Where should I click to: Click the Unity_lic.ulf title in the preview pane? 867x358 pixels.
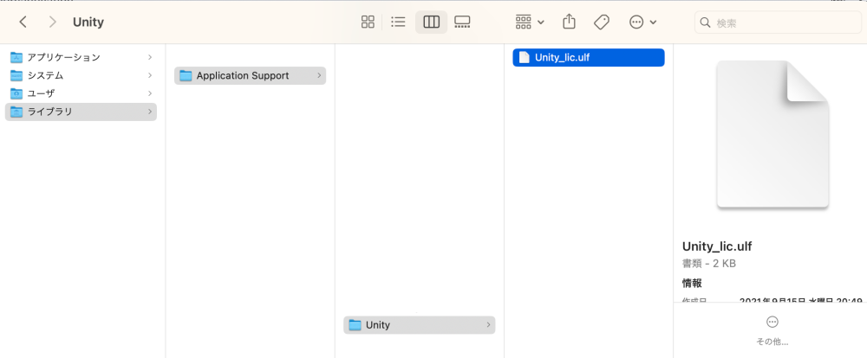coord(717,246)
